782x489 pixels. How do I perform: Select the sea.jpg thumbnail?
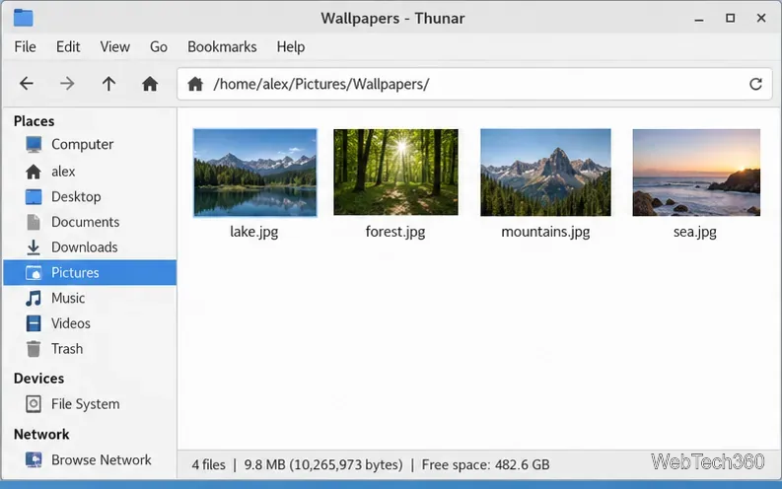point(696,173)
